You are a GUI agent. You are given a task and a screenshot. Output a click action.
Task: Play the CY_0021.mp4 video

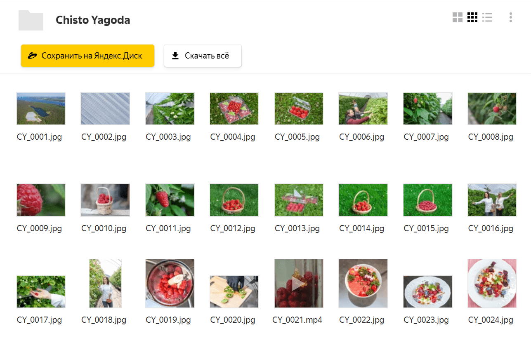[x=299, y=283]
